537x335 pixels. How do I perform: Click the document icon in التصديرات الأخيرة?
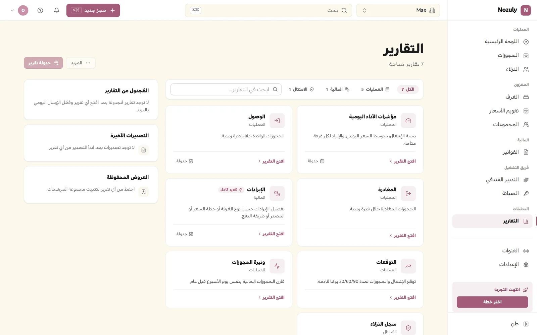pyautogui.click(x=143, y=150)
